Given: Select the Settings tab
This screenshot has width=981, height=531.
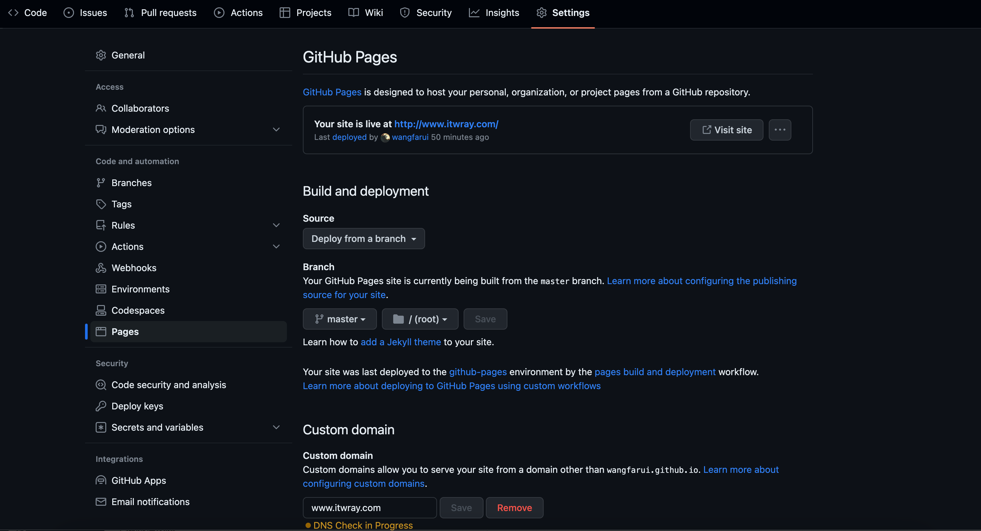Looking at the screenshot, I should coord(563,13).
